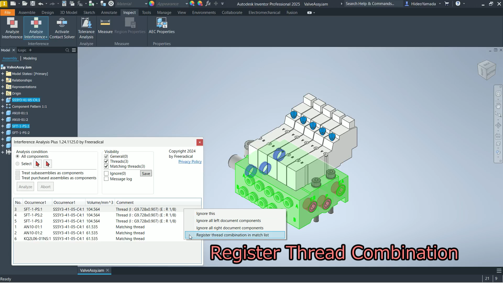The height and width of the screenshot is (283, 503).
Task: Click the Appearance color wheel swatch
Action: click(152, 4)
